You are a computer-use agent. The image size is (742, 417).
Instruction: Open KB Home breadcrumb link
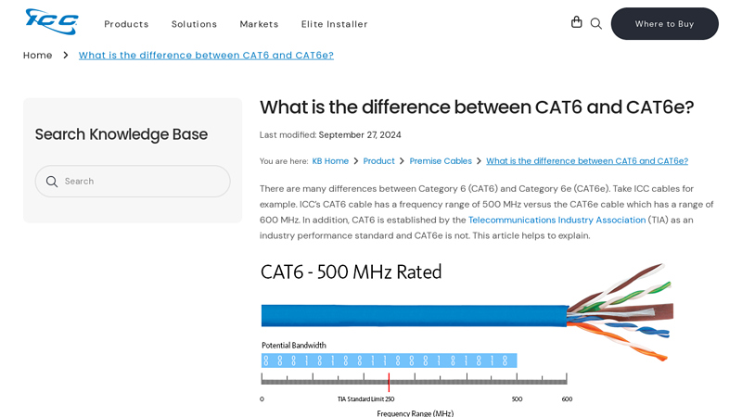coord(330,161)
